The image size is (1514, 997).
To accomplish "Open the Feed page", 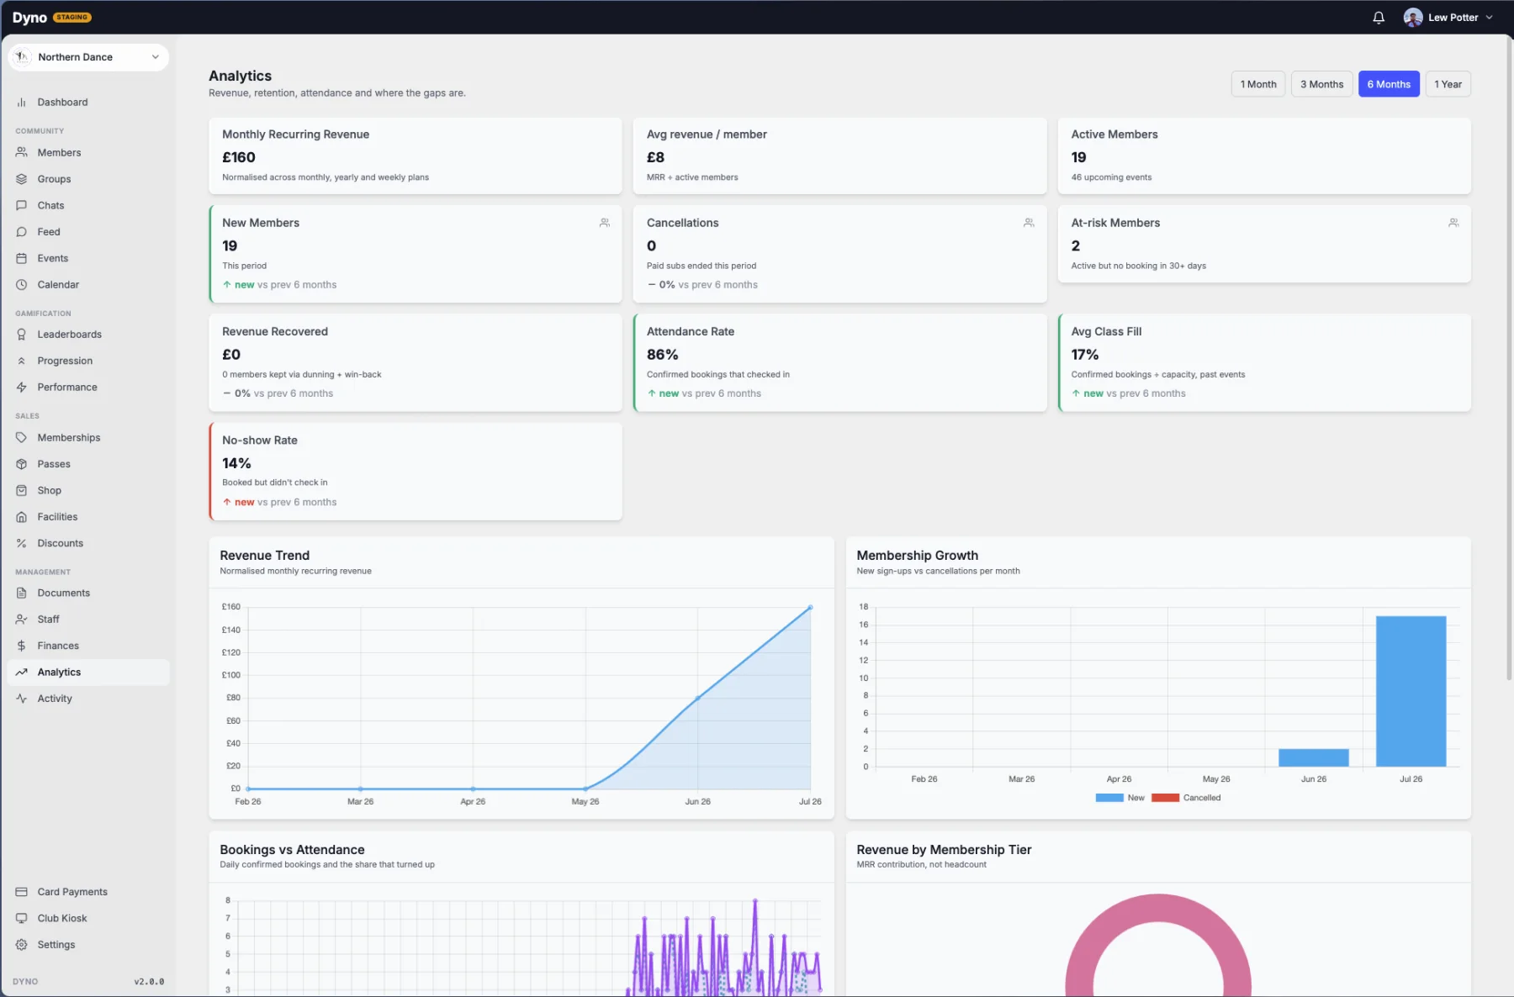I will (88, 232).
